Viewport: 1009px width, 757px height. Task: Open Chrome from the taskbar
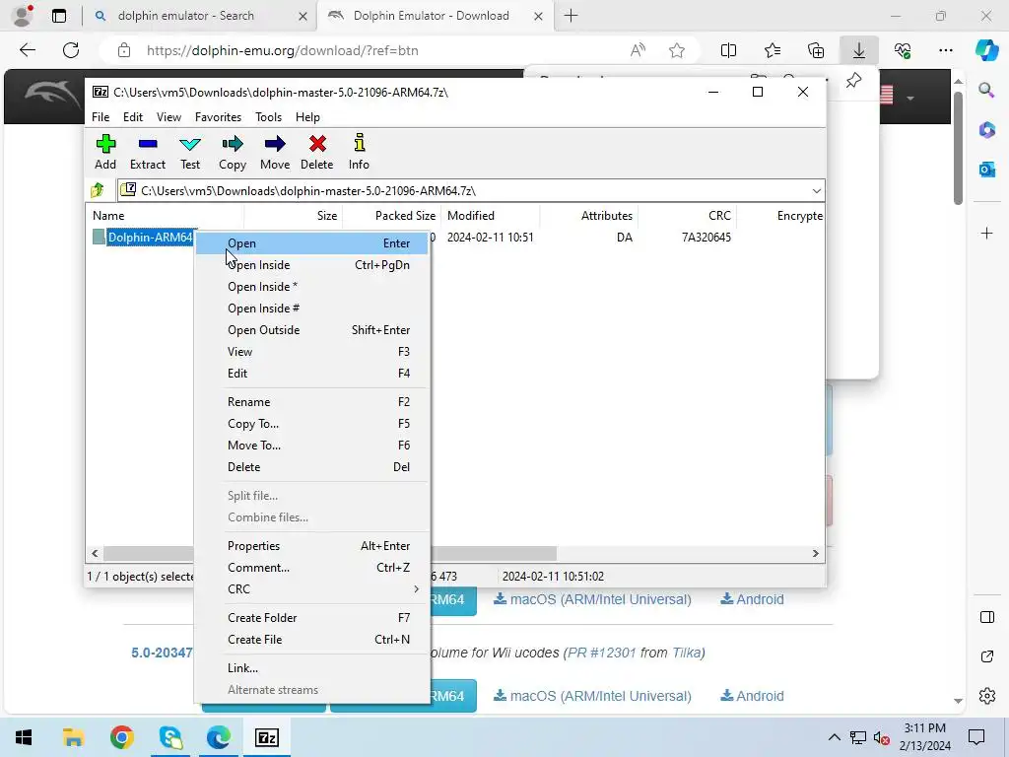click(x=121, y=737)
